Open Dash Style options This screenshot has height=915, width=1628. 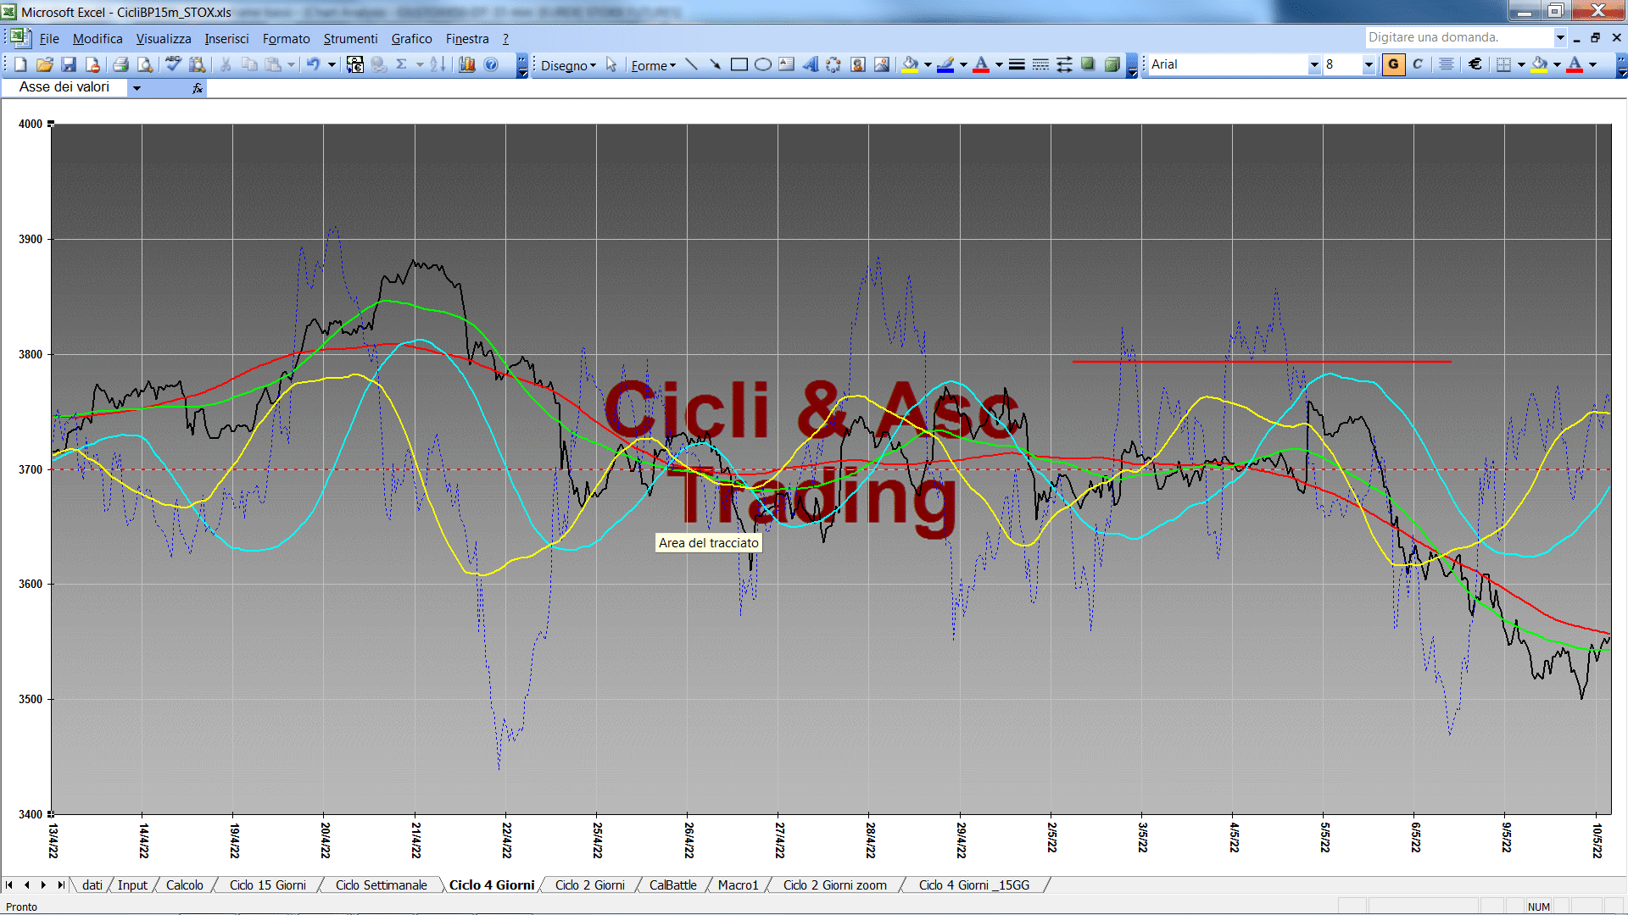[1040, 64]
